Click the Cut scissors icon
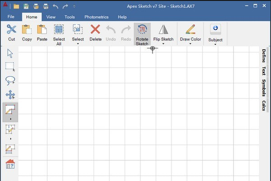This screenshot has width=271, height=181. 11,29
